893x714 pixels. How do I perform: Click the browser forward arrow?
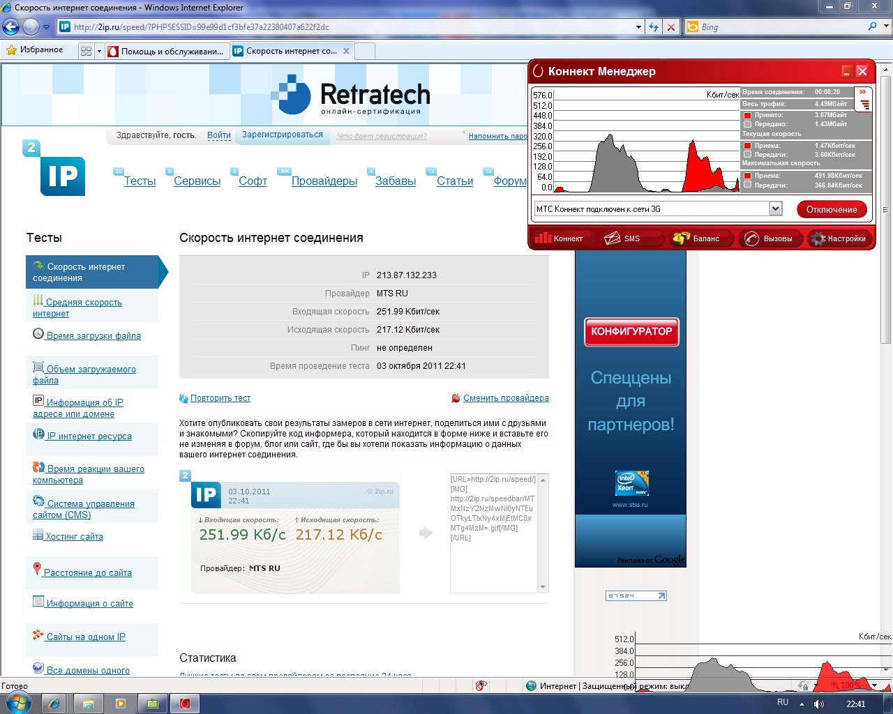pos(31,27)
